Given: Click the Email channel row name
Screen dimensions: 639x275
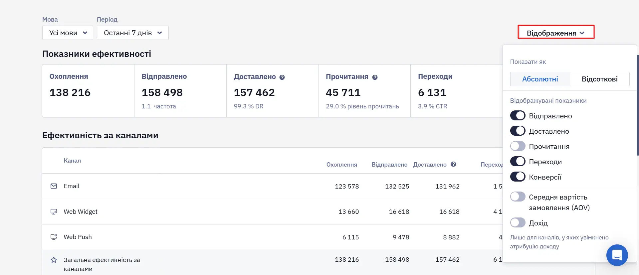Looking at the screenshot, I should tap(72, 186).
